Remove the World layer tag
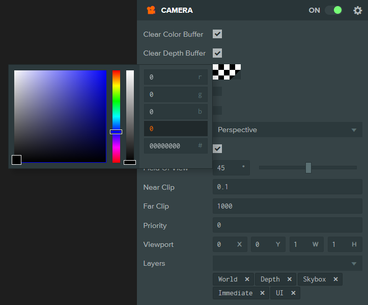Screen dimensions: 368x305 click(247, 279)
